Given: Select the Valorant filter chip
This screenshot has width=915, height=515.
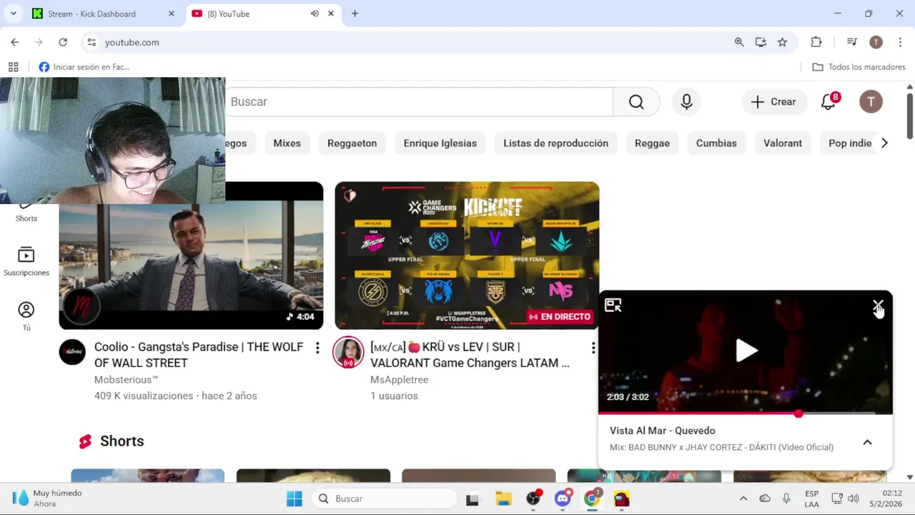Looking at the screenshot, I should point(783,143).
